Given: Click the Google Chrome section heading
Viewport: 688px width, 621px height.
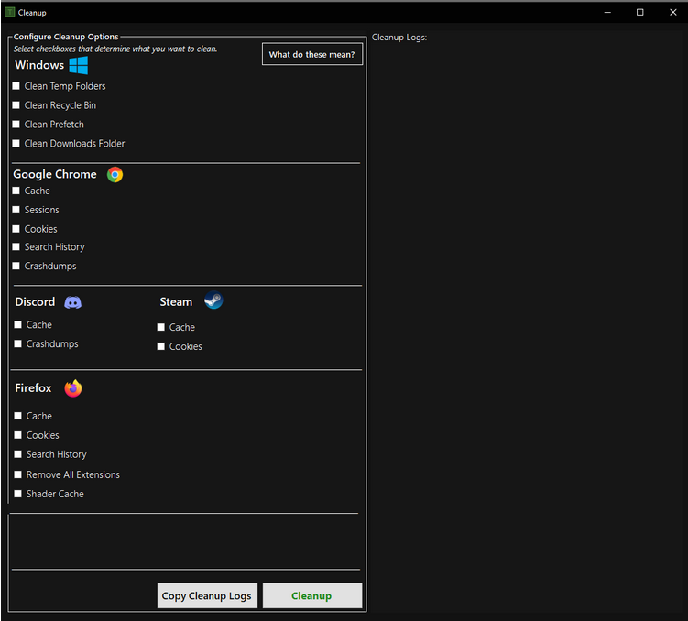Looking at the screenshot, I should click(55, 175).
